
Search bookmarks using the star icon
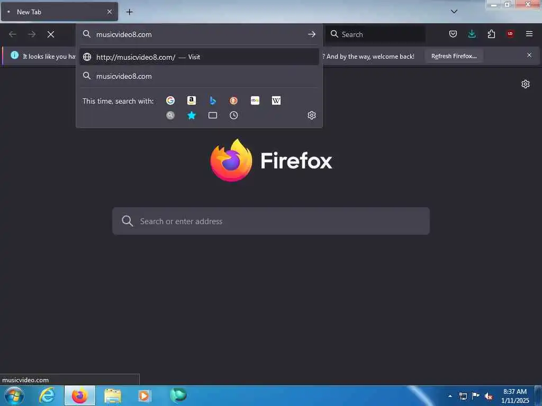click(x=192, y=115)
